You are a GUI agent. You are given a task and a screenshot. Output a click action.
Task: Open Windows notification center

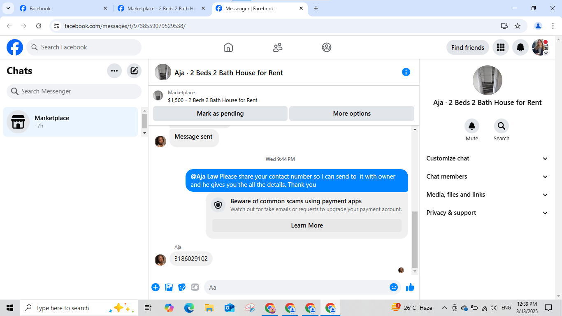[x=548, y=308]
